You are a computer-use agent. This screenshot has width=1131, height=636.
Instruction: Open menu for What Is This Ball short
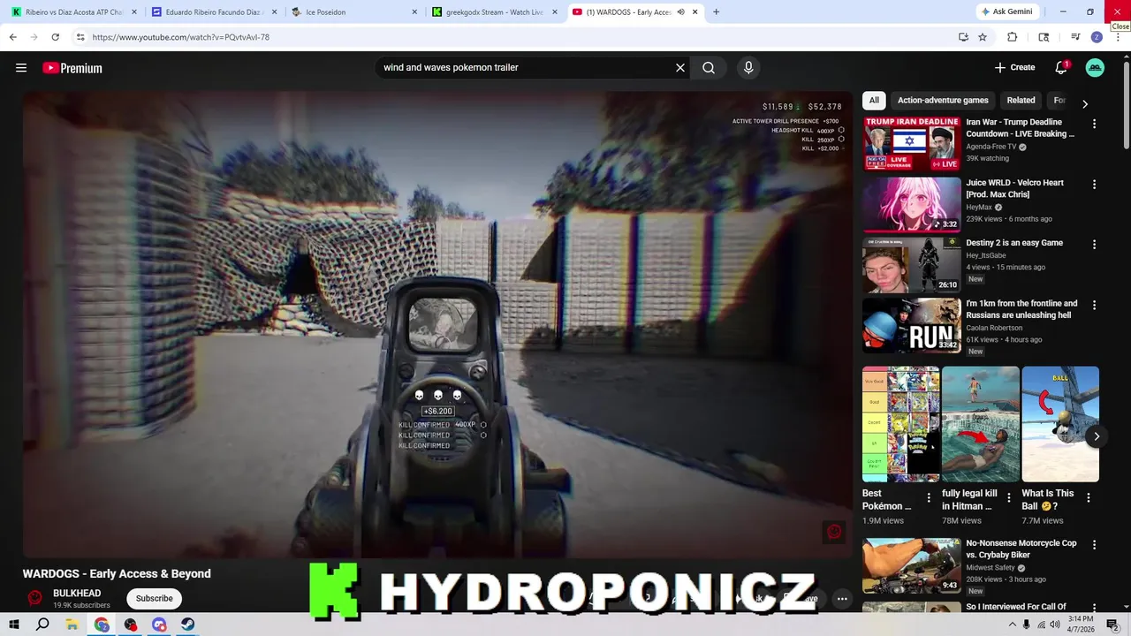click(1089, 498)
